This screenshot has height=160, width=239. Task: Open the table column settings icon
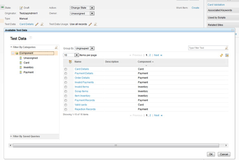pyautogui.click(x=227, y=55)
